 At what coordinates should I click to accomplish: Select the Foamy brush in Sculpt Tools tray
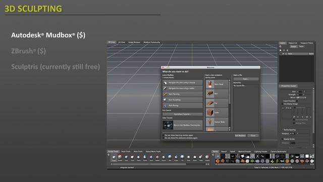(x=145, y=158)
